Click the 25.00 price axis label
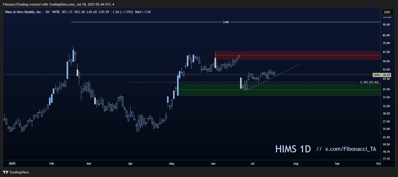The image size is (398, 177). [x=386, y=129]
